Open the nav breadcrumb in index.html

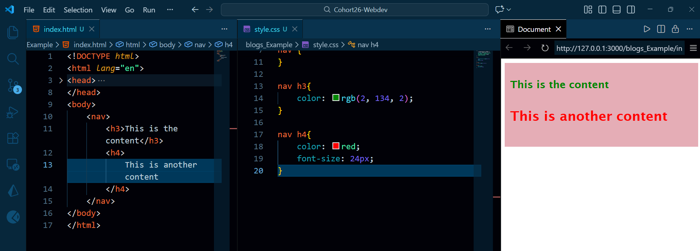coord(195,45)
